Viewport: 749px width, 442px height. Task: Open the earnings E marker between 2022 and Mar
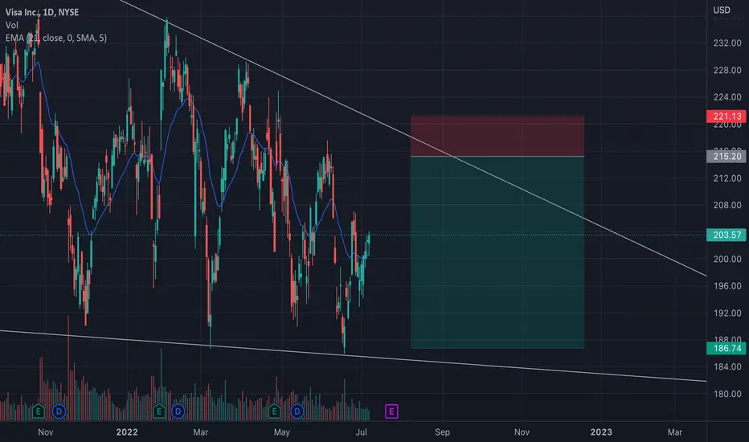159,411
